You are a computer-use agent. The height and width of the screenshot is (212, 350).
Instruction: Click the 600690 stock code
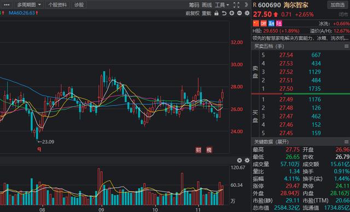tap(269, 5)
